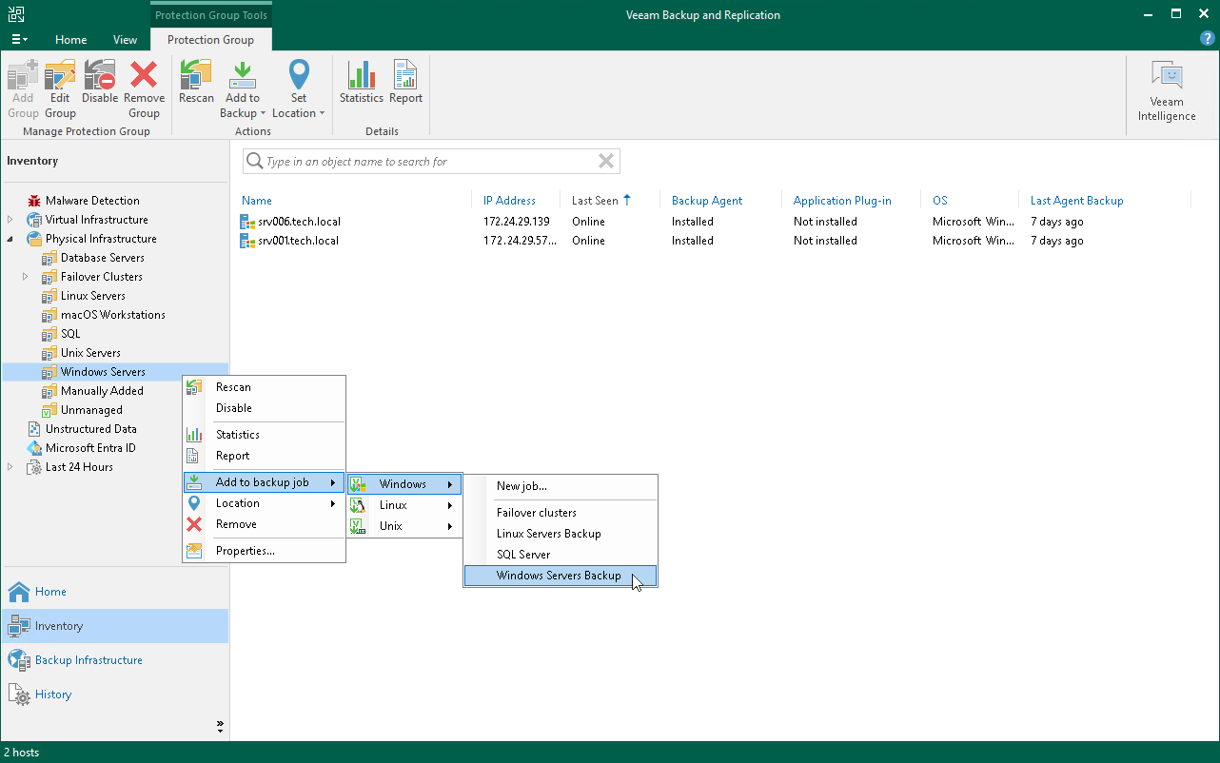Image resolution: width=1220 pixels, height=763 pixels.
Task: Choose Properties in the context menu
Action: pos(264,551)
